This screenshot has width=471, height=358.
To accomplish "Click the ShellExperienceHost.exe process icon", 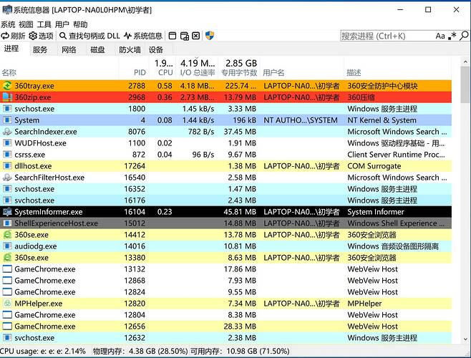I will coord(7,223).
